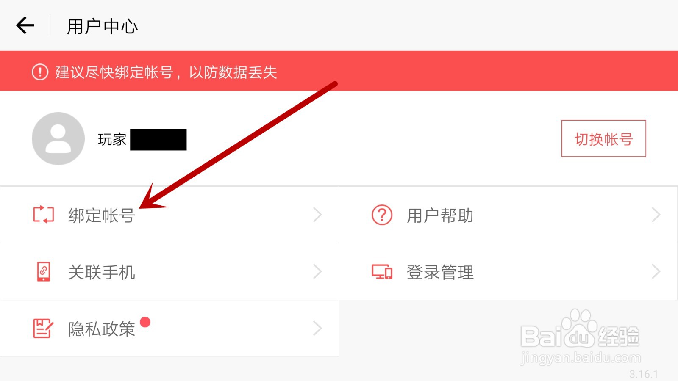Open 登录管理 using its right chevron
The width and height of the screenshot is (678, 381).
(x=656, y=271)
